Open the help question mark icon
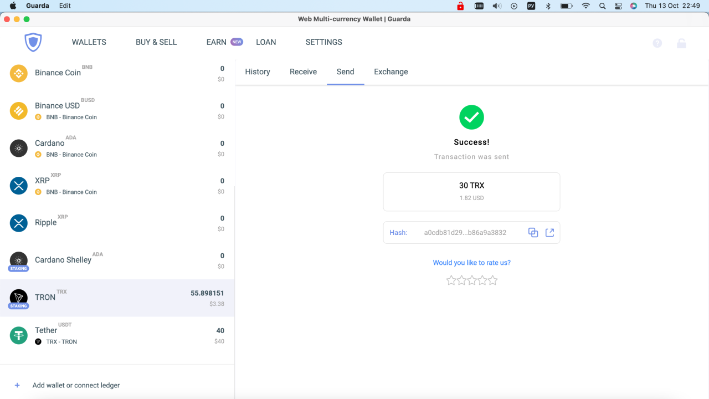 pyautogui.click(x=657, y=43)
